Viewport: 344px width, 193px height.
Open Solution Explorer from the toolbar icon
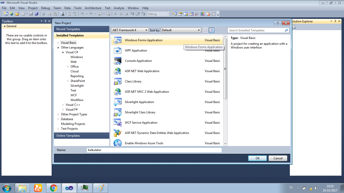coord(175,14)
